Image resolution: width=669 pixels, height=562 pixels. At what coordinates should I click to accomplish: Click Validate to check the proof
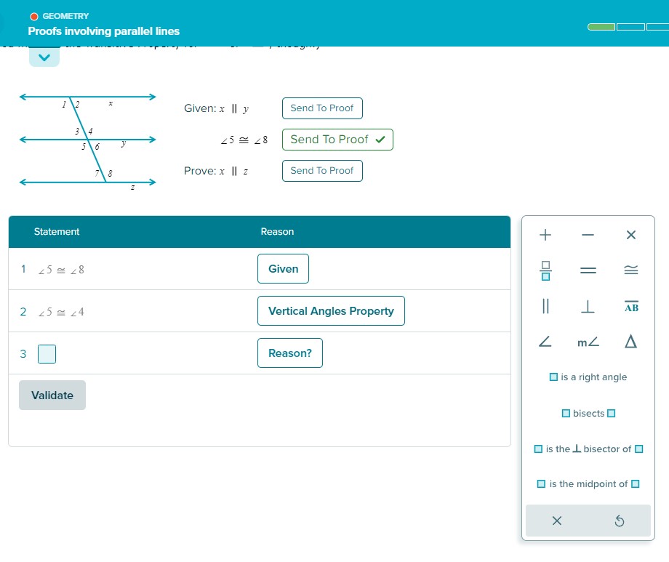coord(52,395)
